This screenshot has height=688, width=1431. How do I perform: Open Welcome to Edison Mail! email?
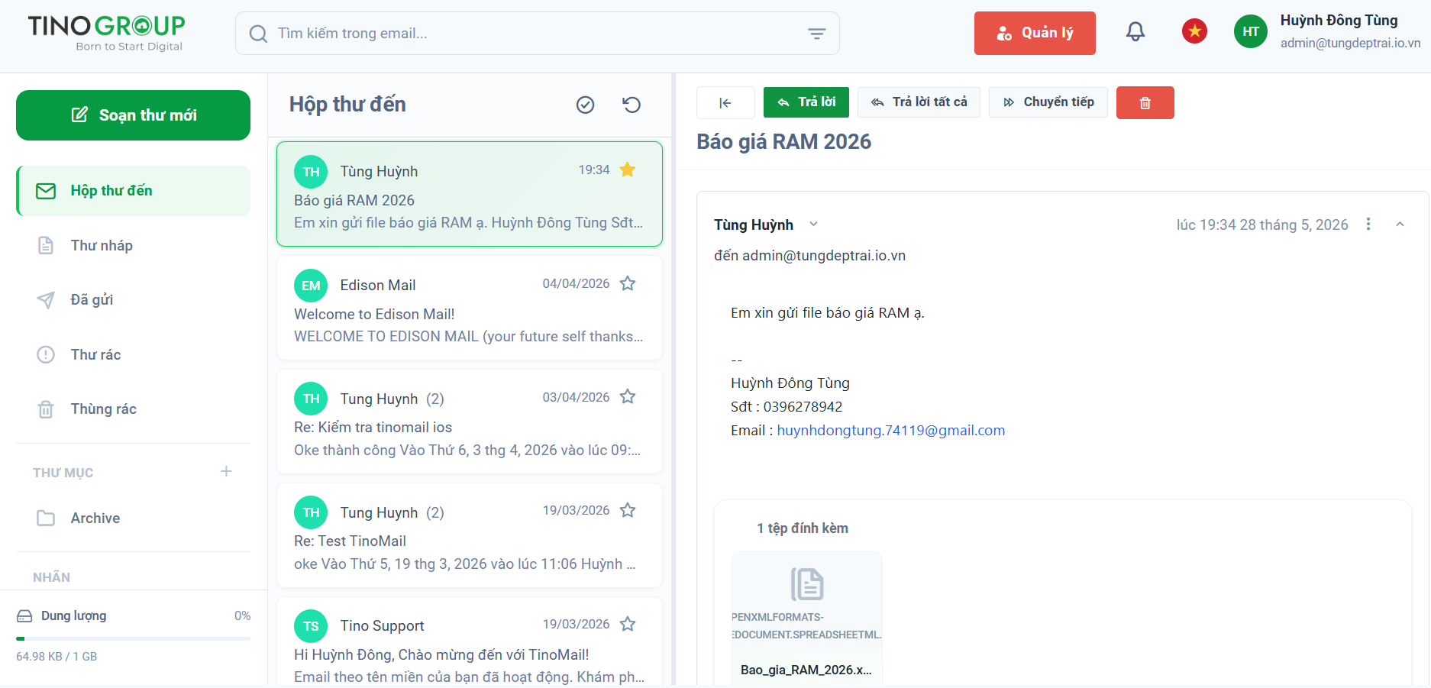(470, 308)
